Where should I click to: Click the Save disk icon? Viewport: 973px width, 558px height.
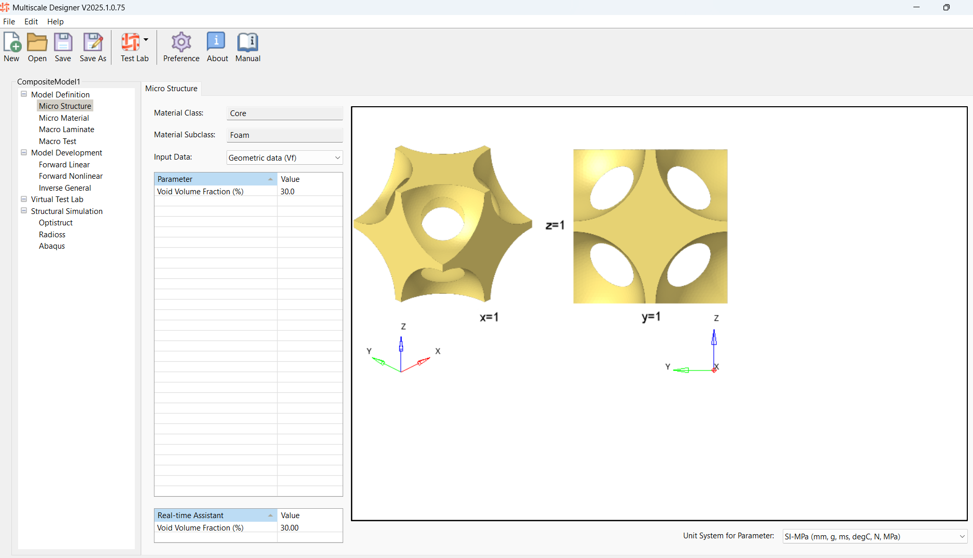[x=63, y=42]
